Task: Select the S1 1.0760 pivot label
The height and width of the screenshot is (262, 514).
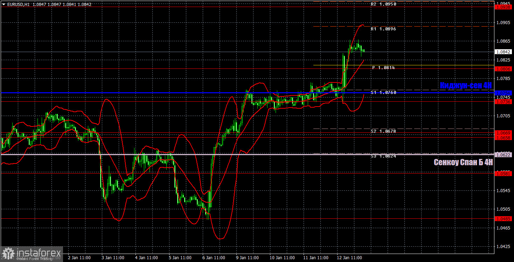Action: pyautogui.click(x=383, y=93)
